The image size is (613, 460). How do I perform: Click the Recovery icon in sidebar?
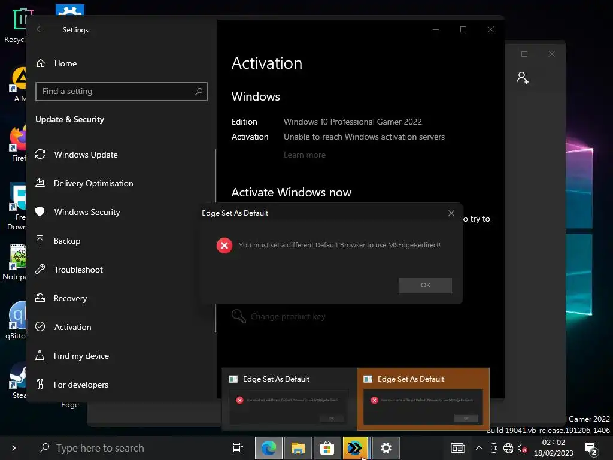(x=40, y=298)
